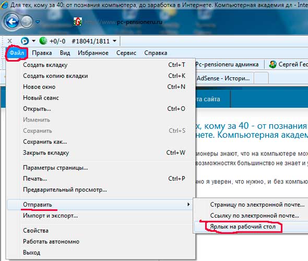
Task: Click the greyed Forward navigation button
Action: click(27, 21)
